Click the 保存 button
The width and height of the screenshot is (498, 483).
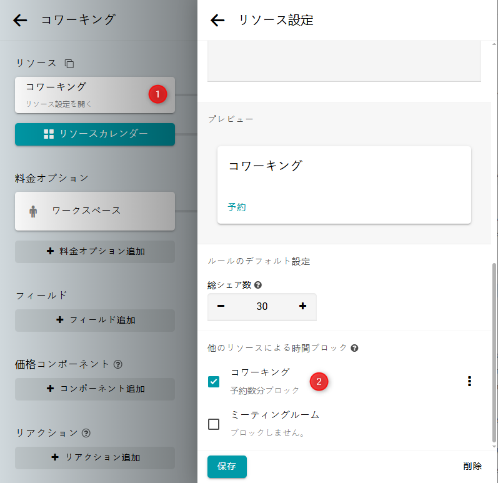(227, 466)
